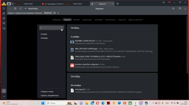This screenshot has height=106, width=189.
Task: Click the message.txt file icon
Action: coord(72,90)
